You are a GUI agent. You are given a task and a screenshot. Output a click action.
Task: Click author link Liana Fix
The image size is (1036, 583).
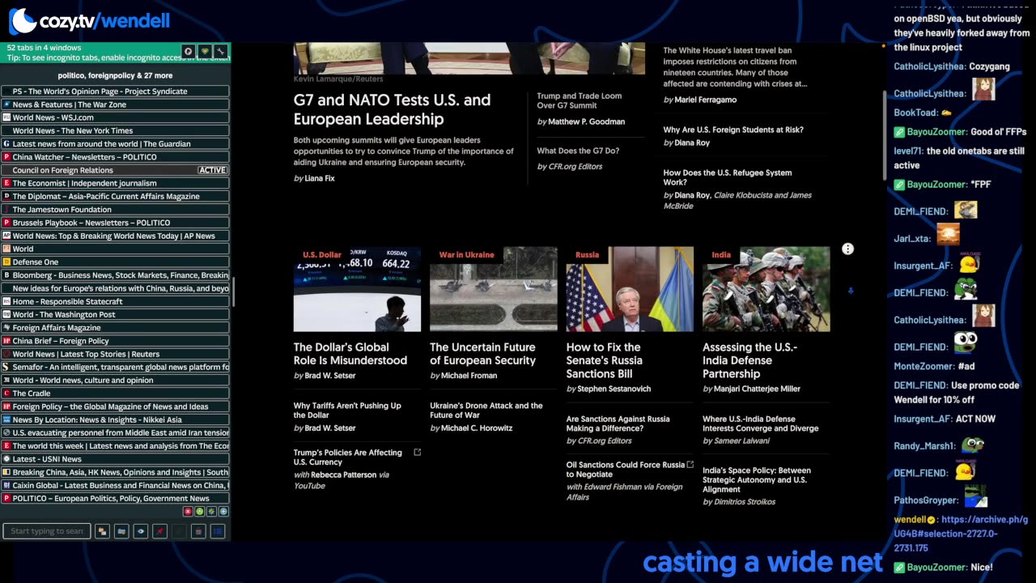pyautogui.click(x=320, y=178)
